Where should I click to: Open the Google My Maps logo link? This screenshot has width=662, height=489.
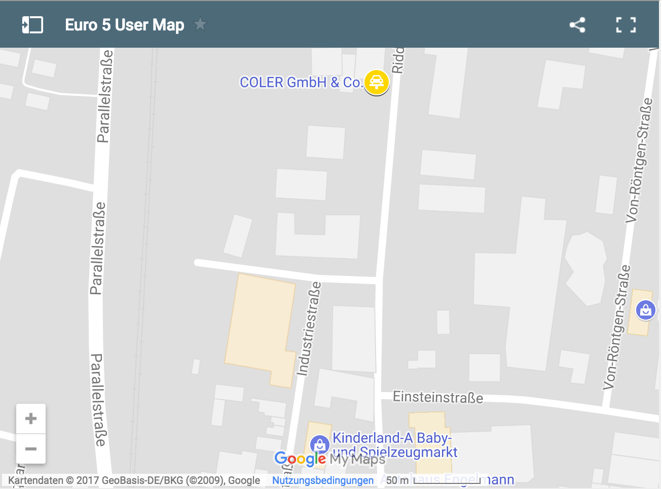click(x=330, y=459)
